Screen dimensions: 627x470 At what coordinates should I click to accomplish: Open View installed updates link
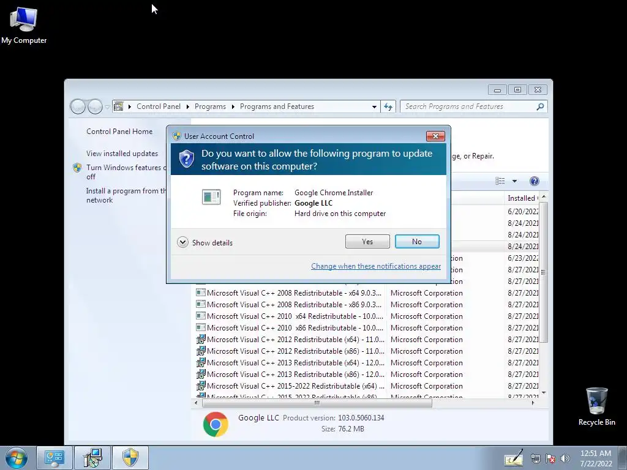point(122,154)
